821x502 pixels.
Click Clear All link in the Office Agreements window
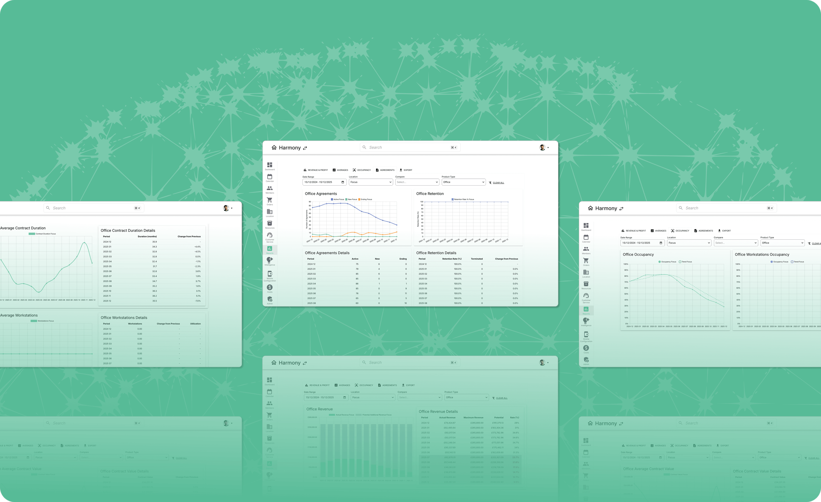point(498,183)
